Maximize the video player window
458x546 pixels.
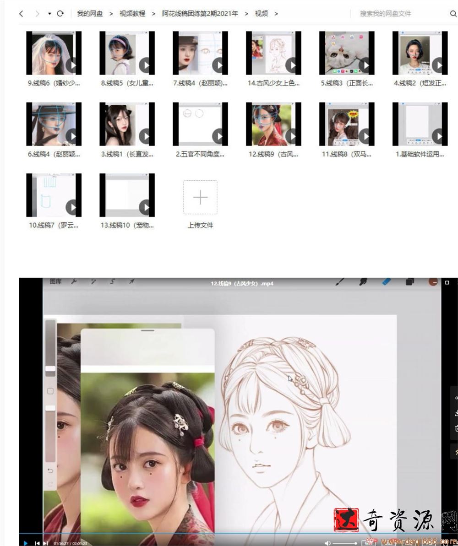tap(447, 282)
